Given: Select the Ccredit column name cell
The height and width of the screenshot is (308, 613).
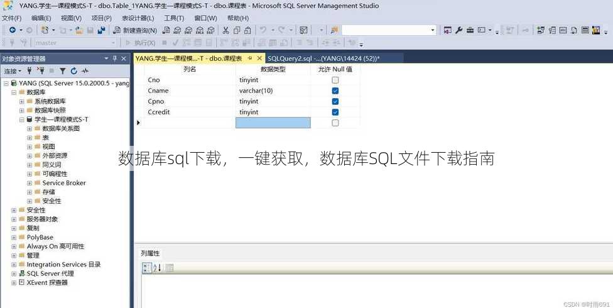Looking at the screenshot, I should (190, 112).
